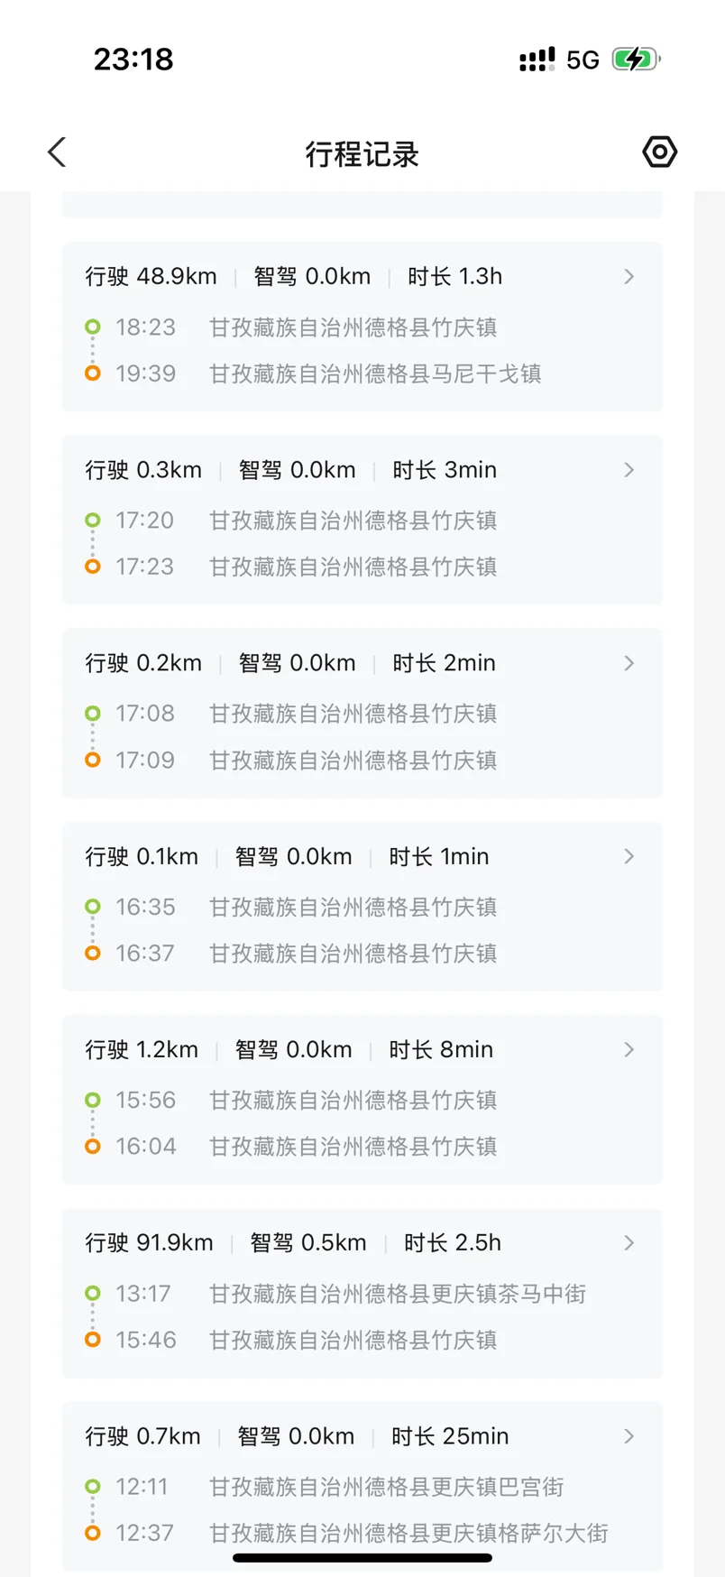
Task: Open chevron for the 1.2km trip
Action: tap(629, 1049)
